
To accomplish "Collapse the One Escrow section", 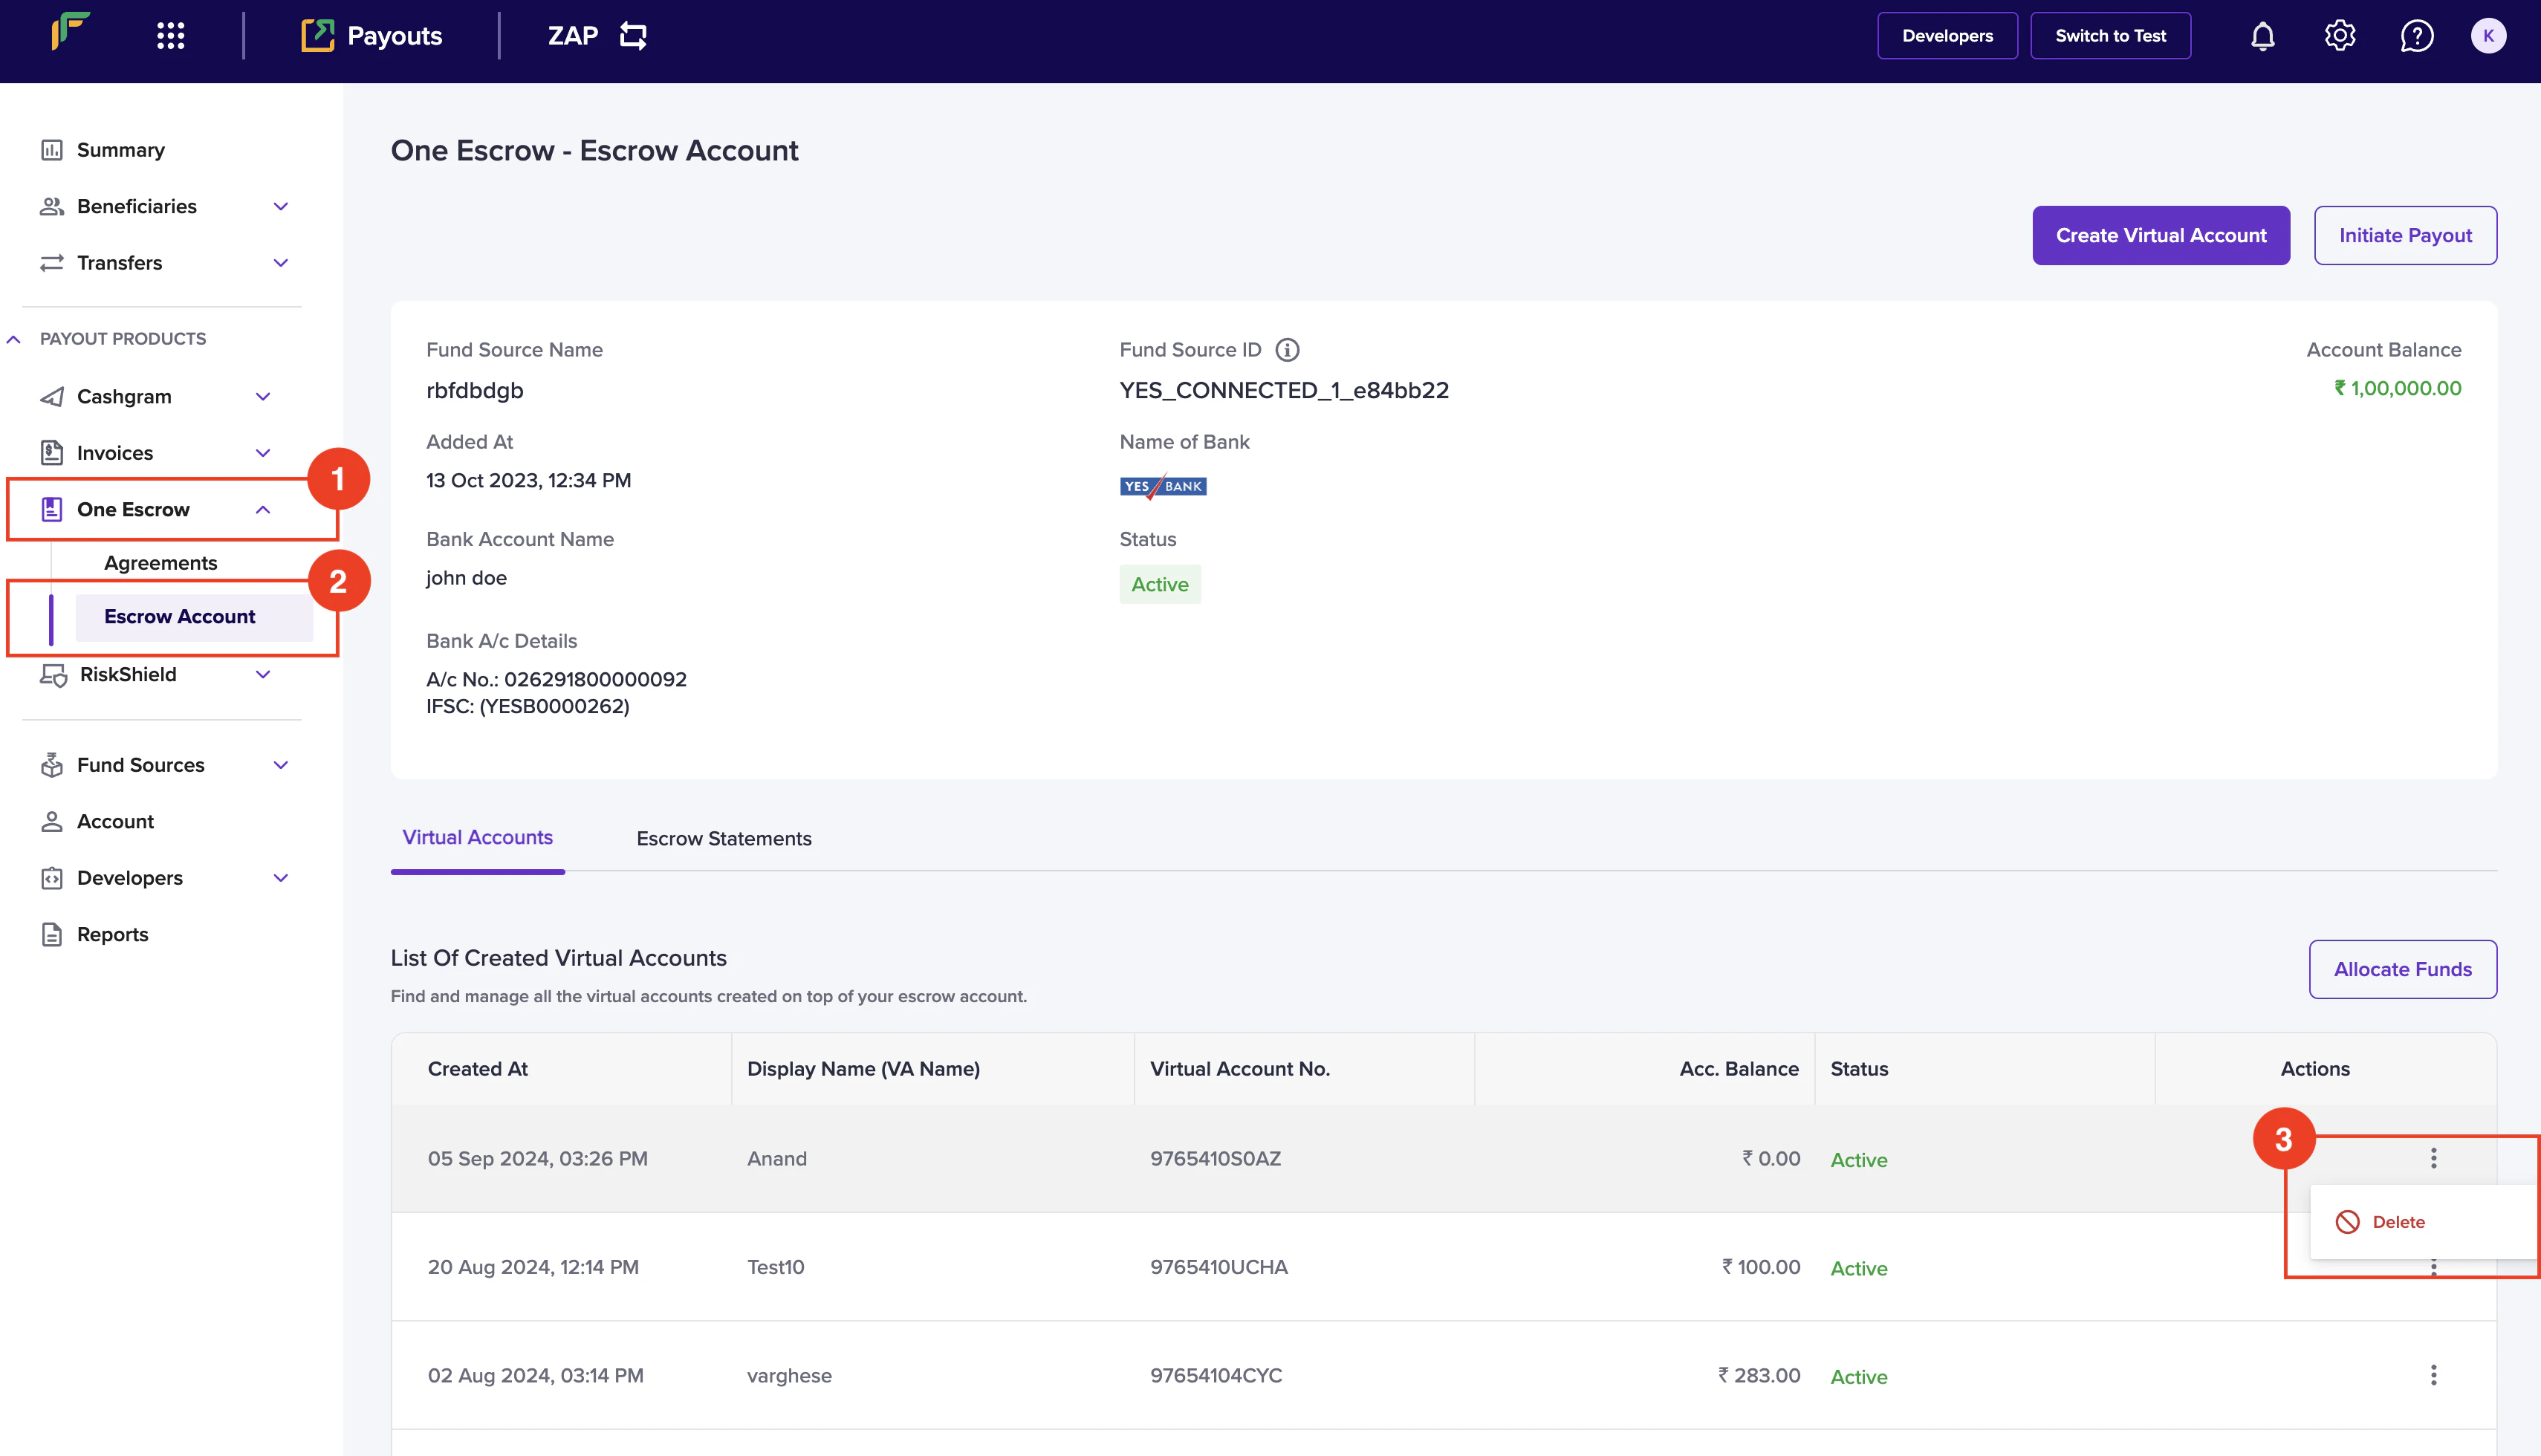I will 263,510.
